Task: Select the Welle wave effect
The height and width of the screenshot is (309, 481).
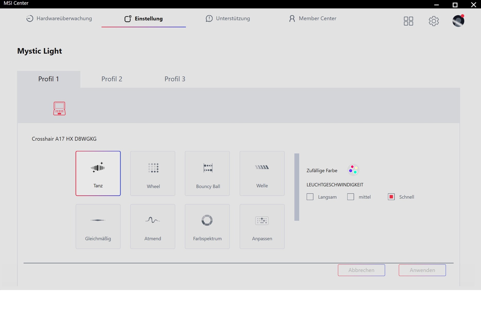Action: pos(262,173)
